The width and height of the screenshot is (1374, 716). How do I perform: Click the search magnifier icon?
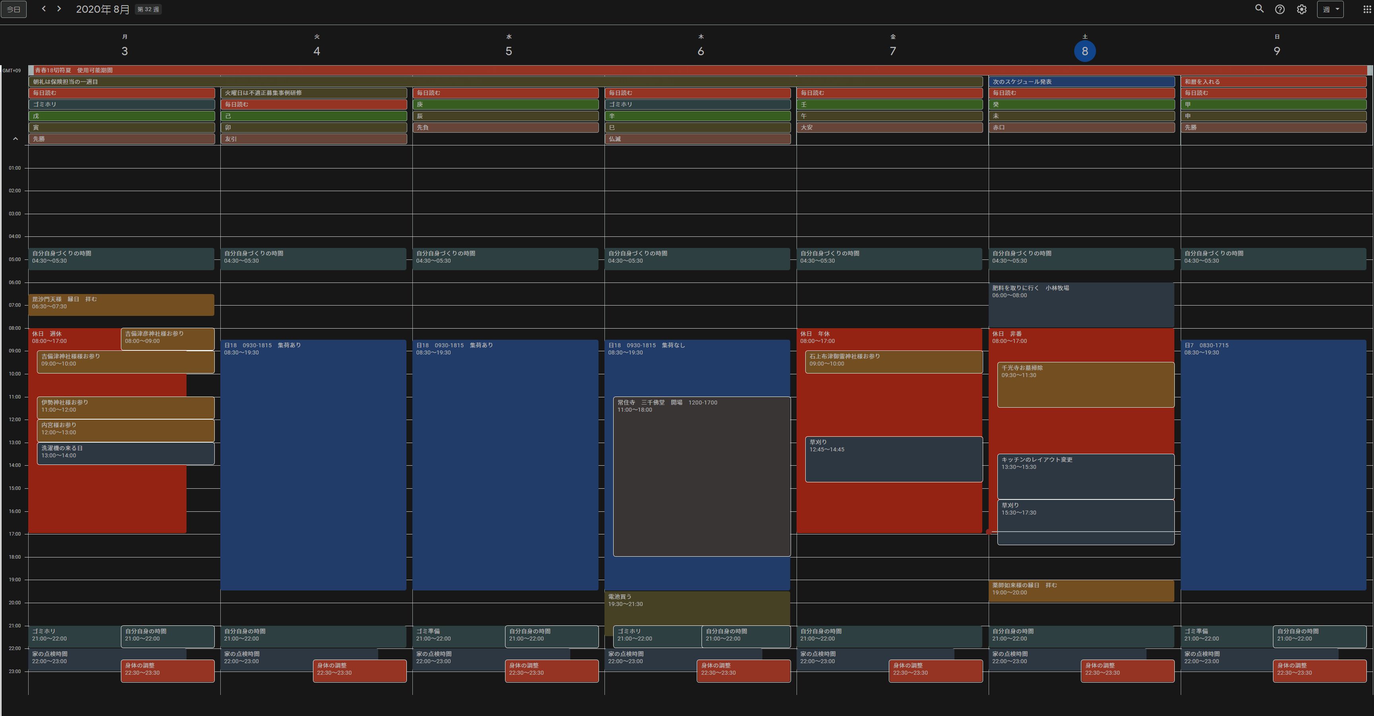click(1259, 9)
